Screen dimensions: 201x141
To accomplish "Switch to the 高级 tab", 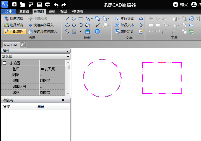I will coord(52,11).
